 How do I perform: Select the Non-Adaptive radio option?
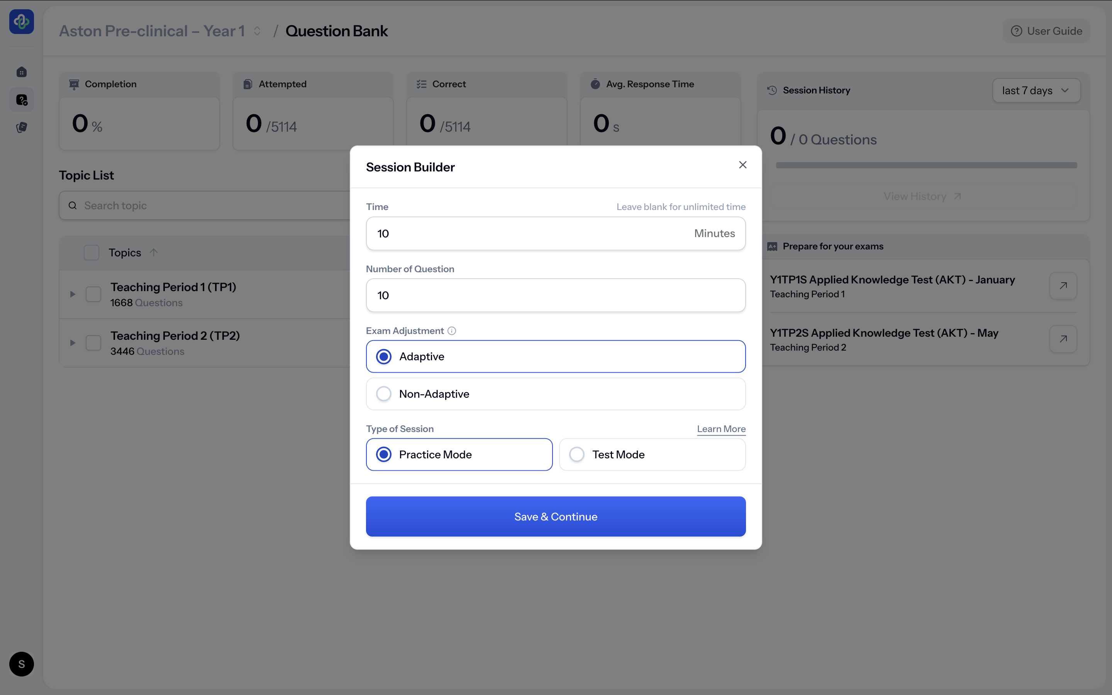coord(384,394)
